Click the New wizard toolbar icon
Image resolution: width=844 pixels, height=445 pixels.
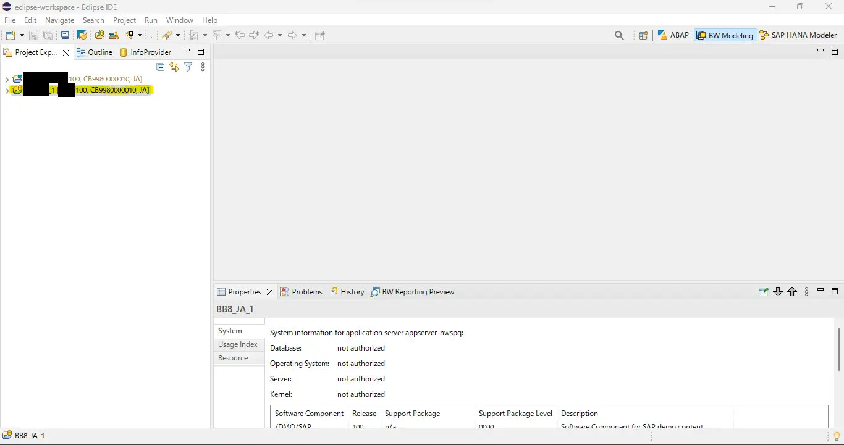(11, 35)
